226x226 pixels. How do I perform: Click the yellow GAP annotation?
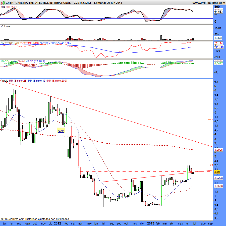[x=61, y=131]
